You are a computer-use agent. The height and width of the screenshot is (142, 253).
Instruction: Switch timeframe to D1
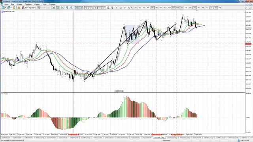click(x=211, y=8)
